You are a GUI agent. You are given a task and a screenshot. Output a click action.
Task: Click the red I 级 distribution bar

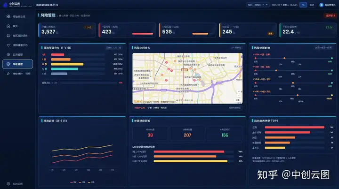point(57,55)
